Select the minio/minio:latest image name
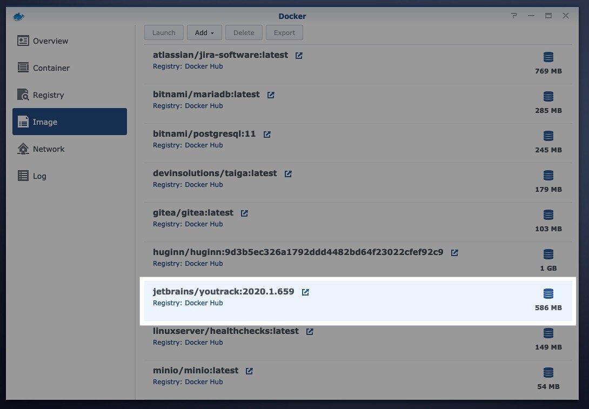589x409 pixels. (196, 370)
